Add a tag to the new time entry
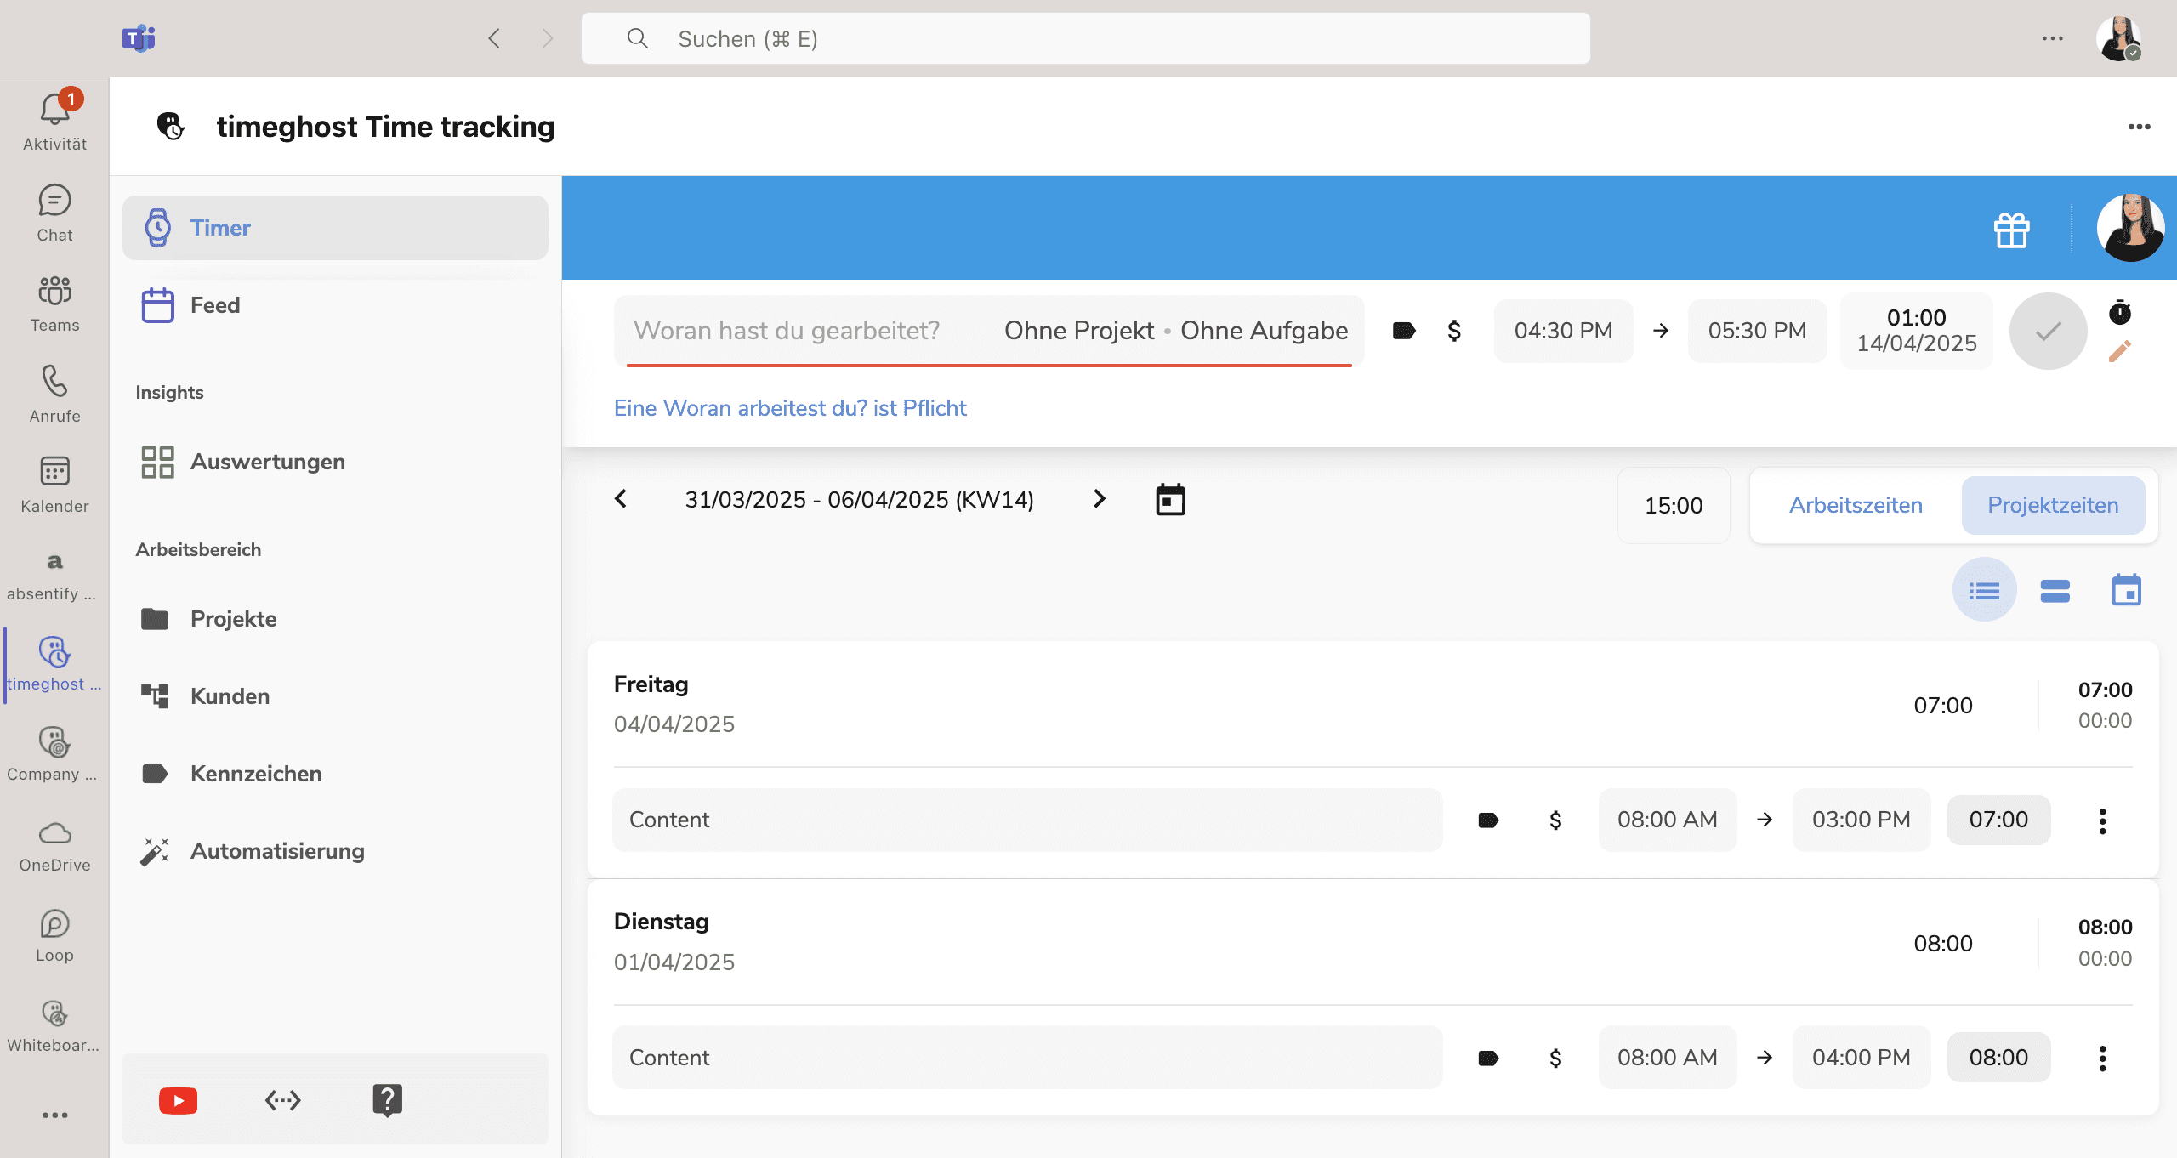The height and width of the screenshot is (1158, 2177). coord(1404,331)
